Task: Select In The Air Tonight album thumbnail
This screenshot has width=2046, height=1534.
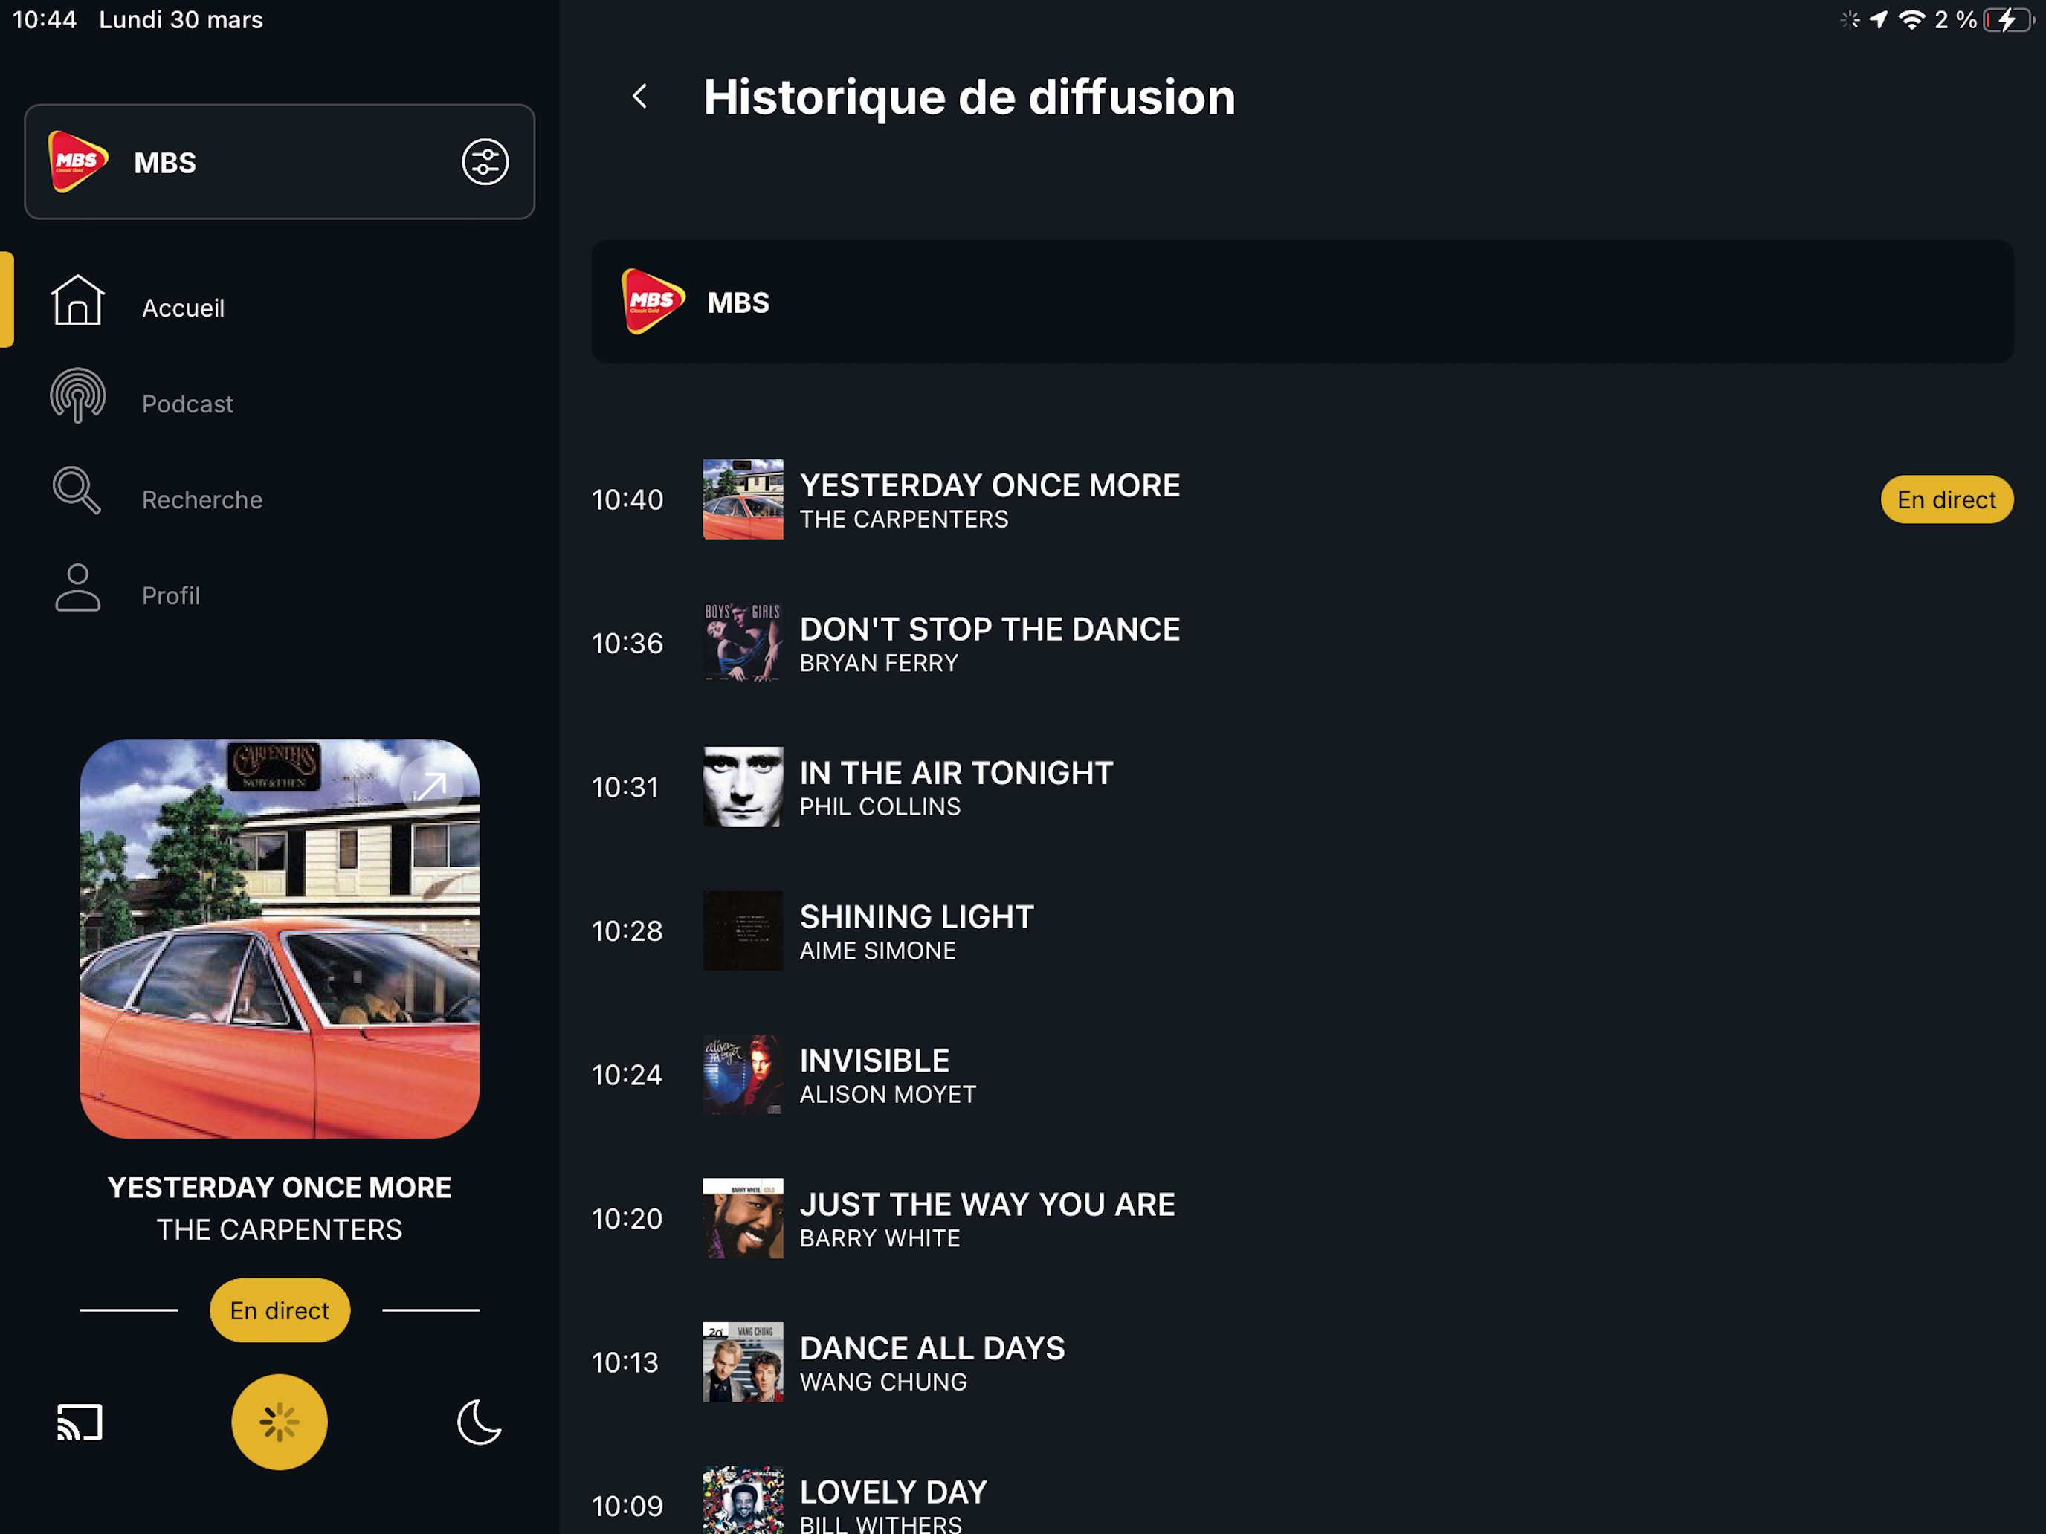Action: coord(743,787)
